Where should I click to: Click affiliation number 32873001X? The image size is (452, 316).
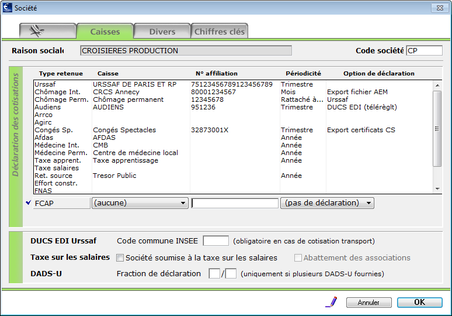tap(210, 130)
